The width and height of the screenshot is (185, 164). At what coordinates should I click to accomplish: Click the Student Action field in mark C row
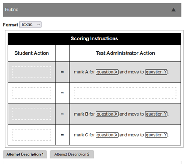coord(32,135)
